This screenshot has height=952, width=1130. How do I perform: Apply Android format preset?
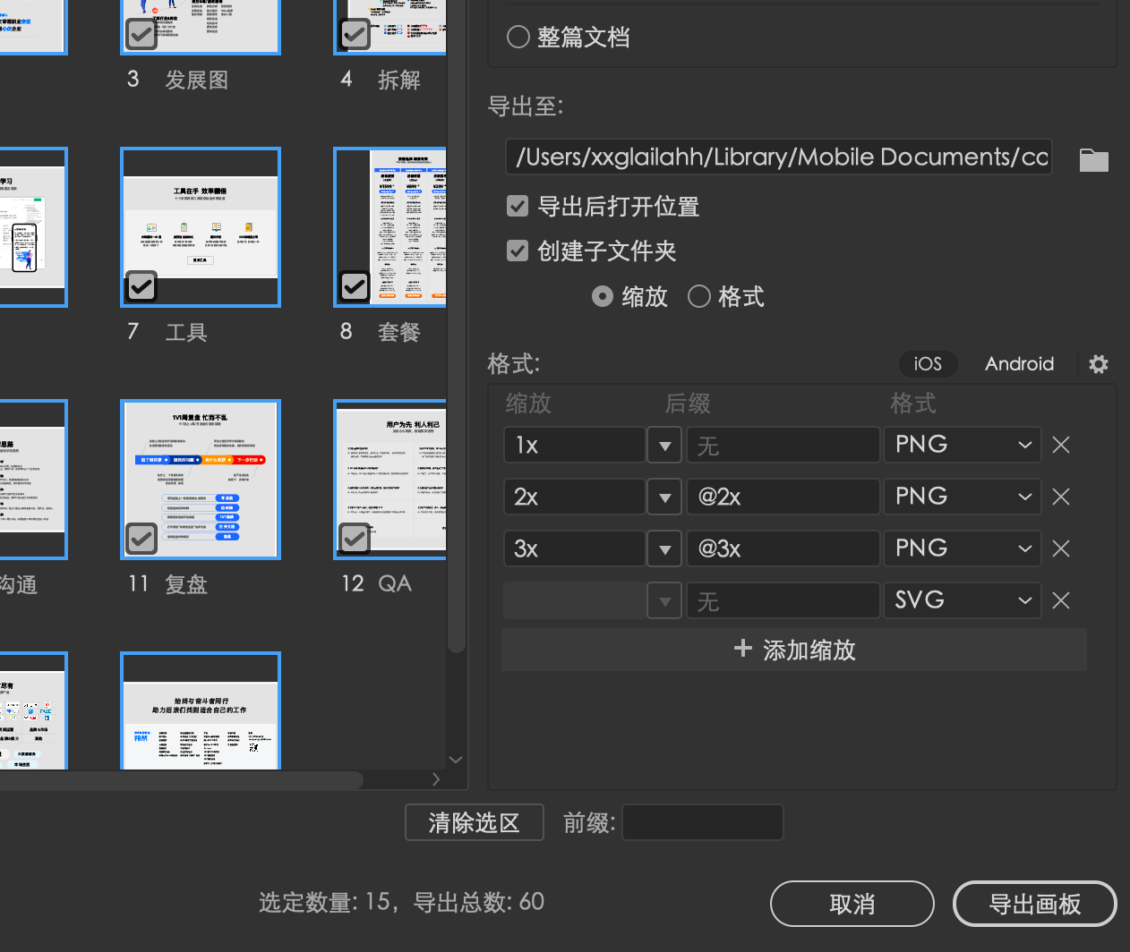tap(1019, 364)
